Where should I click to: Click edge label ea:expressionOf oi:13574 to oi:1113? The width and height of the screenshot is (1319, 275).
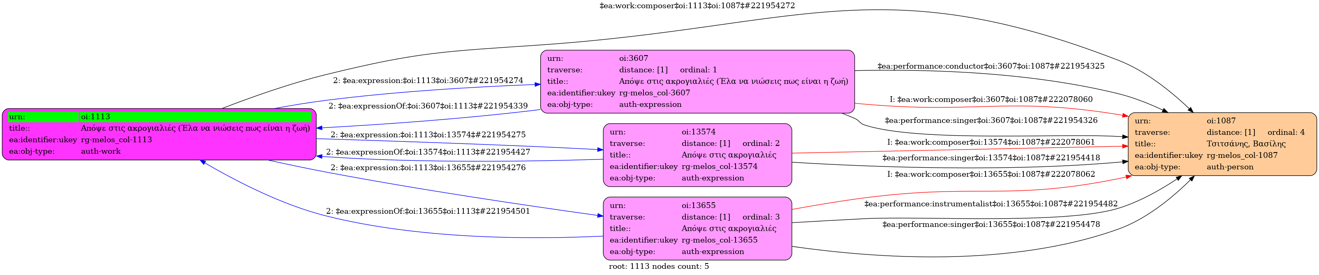tap(428, 152)
